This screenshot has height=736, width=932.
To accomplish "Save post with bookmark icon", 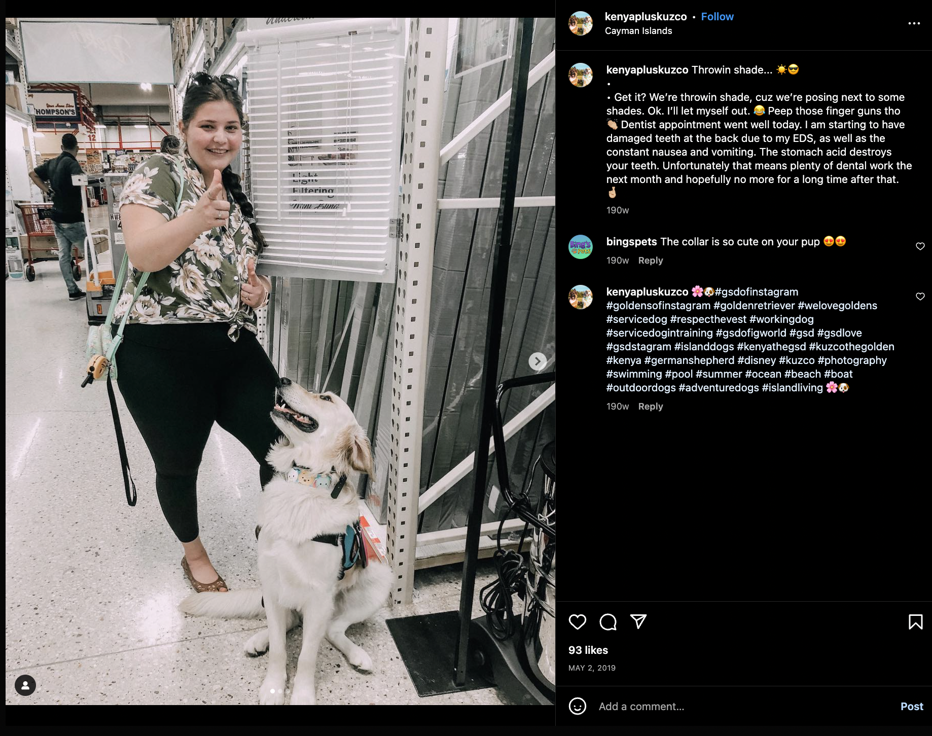I will click(915, 621).
